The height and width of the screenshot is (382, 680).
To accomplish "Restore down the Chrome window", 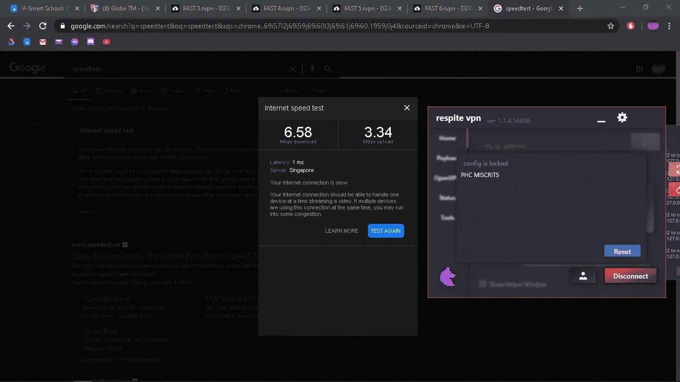I will pos(645,7).
